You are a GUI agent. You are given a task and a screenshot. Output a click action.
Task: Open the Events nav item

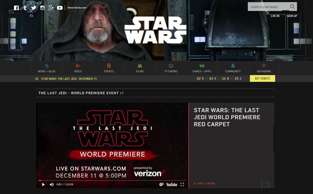[x=109, y=68]
